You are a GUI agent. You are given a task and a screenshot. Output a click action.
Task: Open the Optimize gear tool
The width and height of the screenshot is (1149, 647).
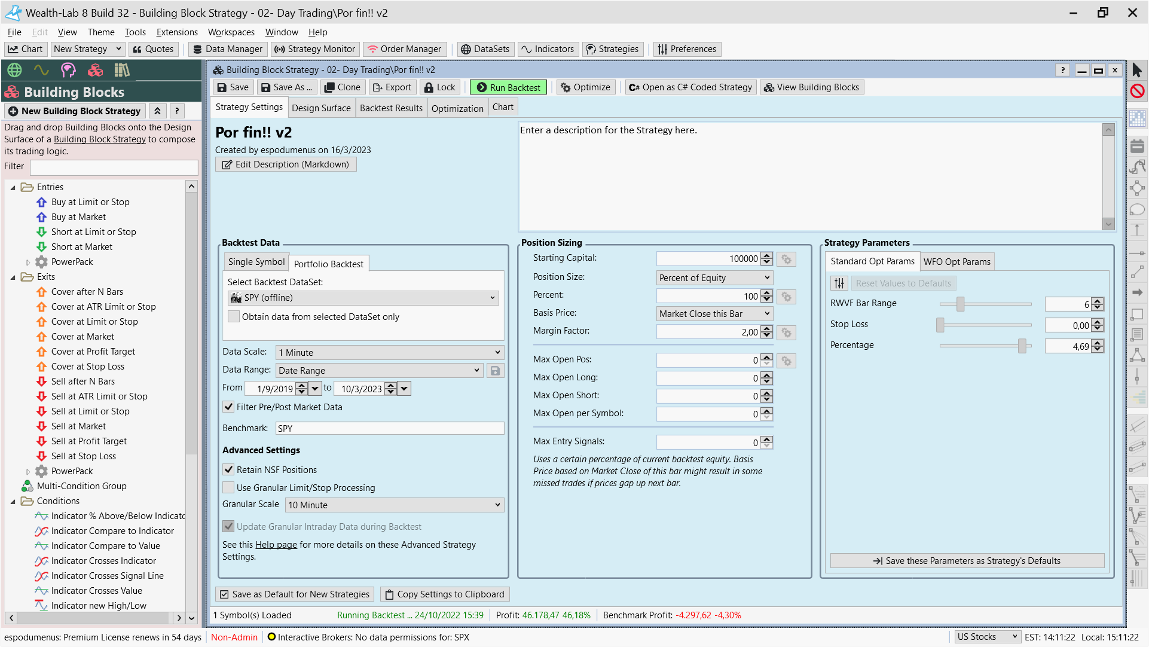(566, 87)
